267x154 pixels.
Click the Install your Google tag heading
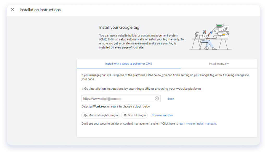tap(119, 27)
